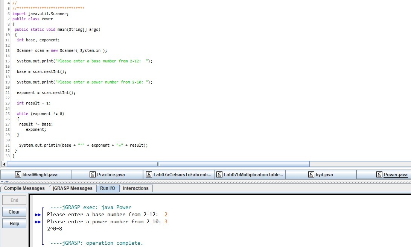Expand editor pane using divider down arrow

click(x=6, y=182)
